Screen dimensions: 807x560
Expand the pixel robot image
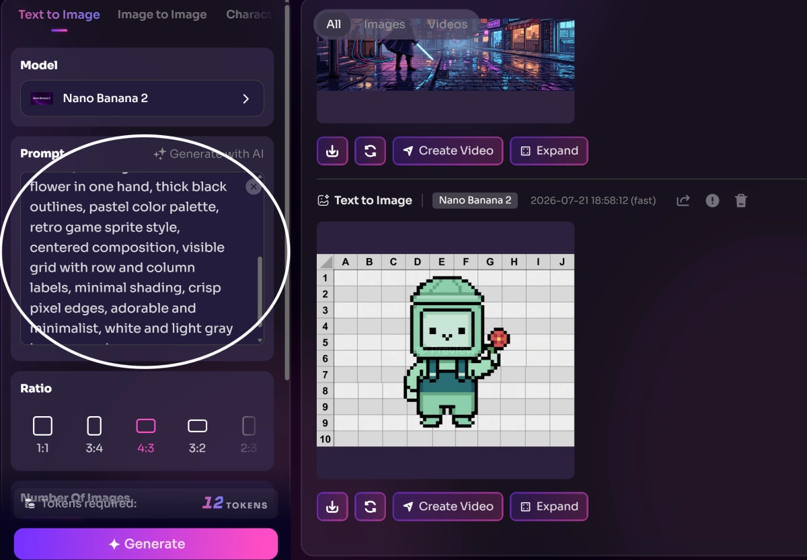549,507
